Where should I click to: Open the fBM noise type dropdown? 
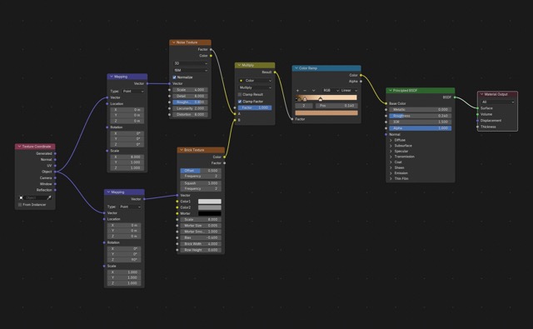point(191,70)
